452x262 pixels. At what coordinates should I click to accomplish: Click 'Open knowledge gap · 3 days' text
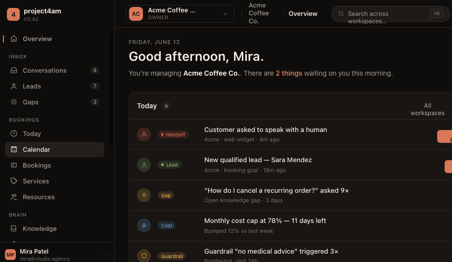tap(243, 200)
